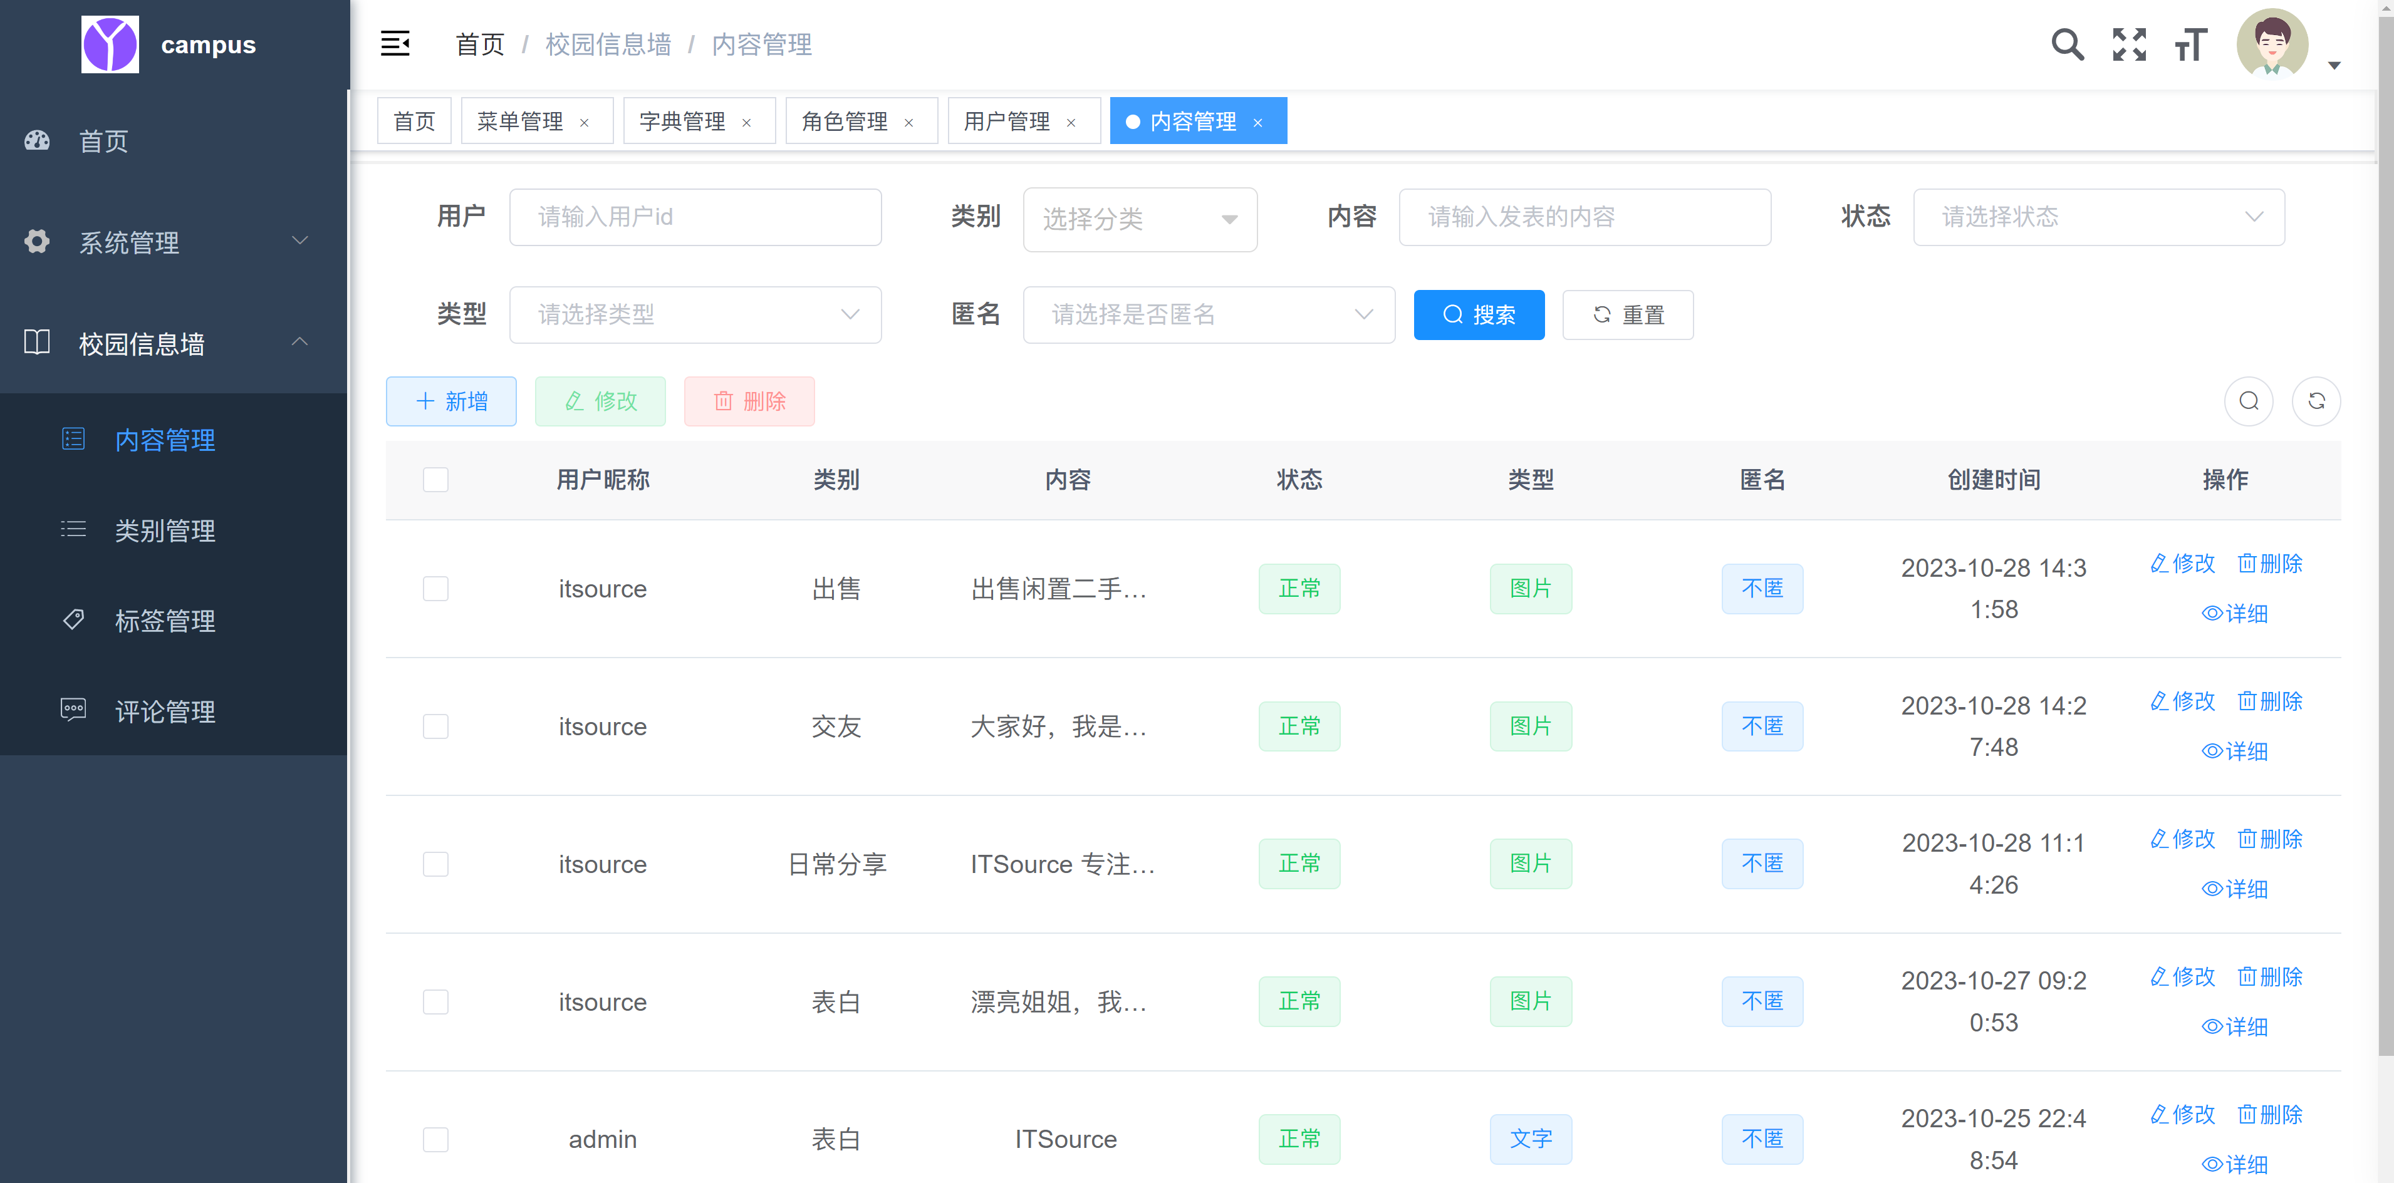Screen dimensions: 2394x1183
Task: Open 评论管理 in sidebar
Action: (174, 711)
